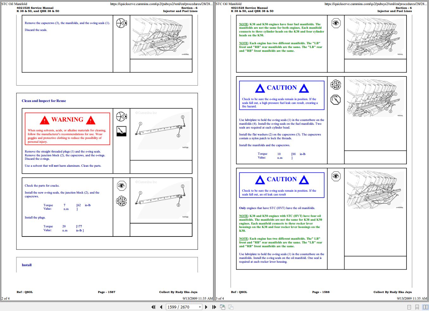Image resolution: width=429 pixels, height=311 pixels.
Task: Click the Install section heading
Action: click(x=27, y=265)
